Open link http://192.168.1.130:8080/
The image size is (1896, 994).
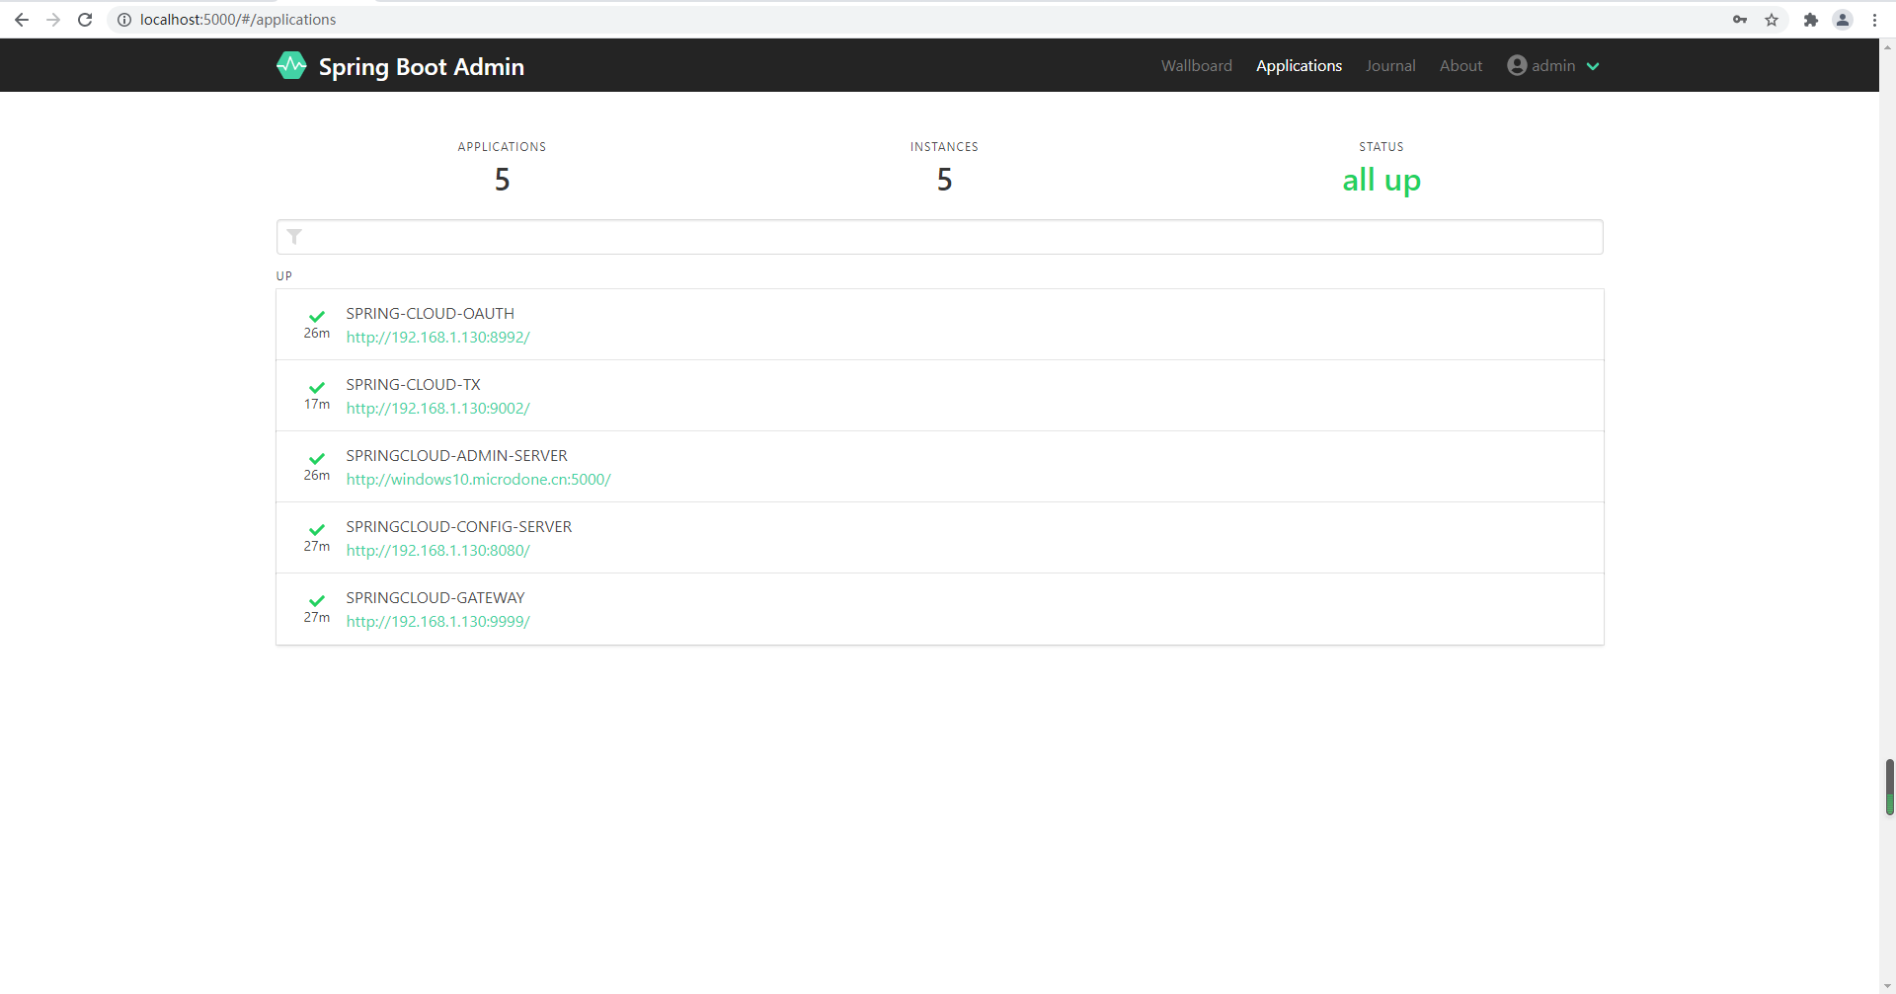[x=437, y=551]
